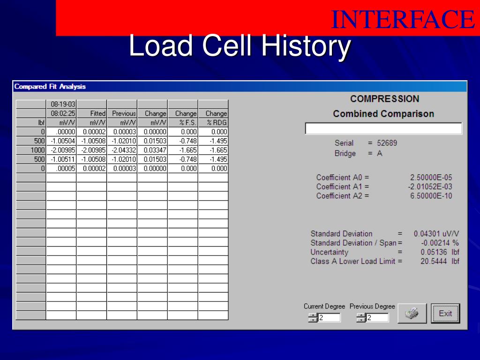Click the Class A Lower Load Limit label
The width and height of the screenshot is (480, 360).
[x=353, y=262]
